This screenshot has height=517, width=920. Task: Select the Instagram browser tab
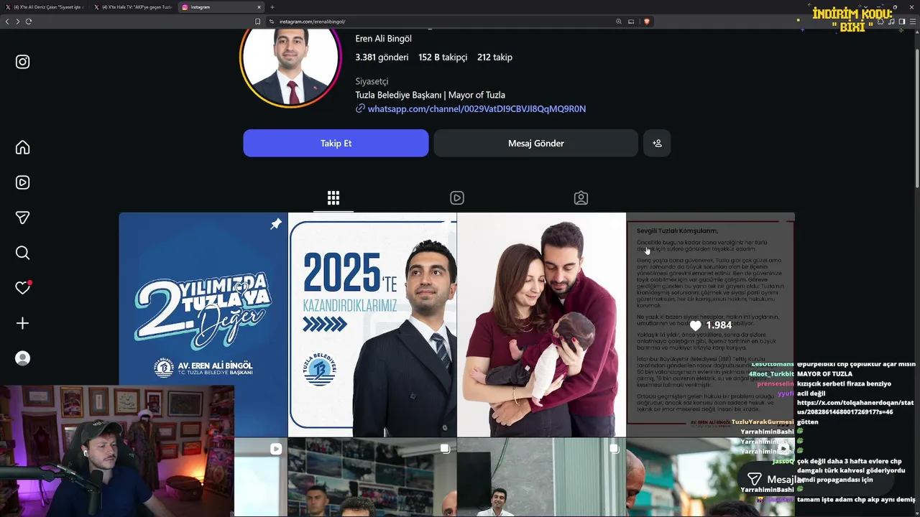coord(220,7)
